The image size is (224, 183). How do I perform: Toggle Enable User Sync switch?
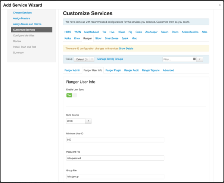pyautogui.click(x=71, y=95)
